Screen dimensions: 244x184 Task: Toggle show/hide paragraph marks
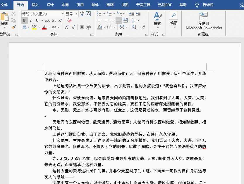(143, 27)
